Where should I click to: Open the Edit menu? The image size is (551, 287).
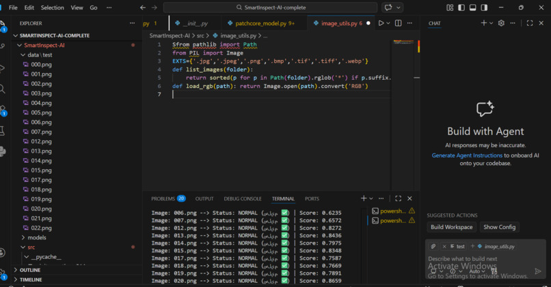(x=29, y=7)
